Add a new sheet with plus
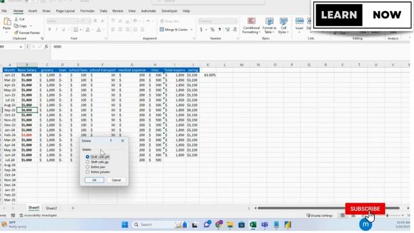 point(73,208)
